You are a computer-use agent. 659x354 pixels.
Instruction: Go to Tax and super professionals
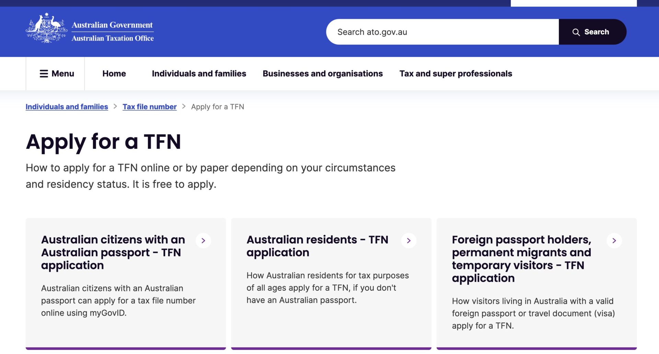click(x=455, y=74)
